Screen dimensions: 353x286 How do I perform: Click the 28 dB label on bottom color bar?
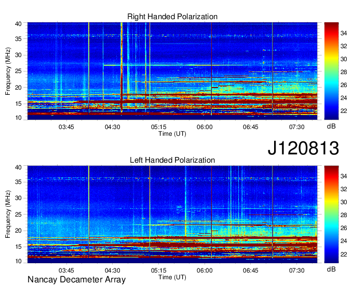344,215
